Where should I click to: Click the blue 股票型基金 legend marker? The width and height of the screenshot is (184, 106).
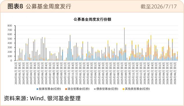coord(37,89)
